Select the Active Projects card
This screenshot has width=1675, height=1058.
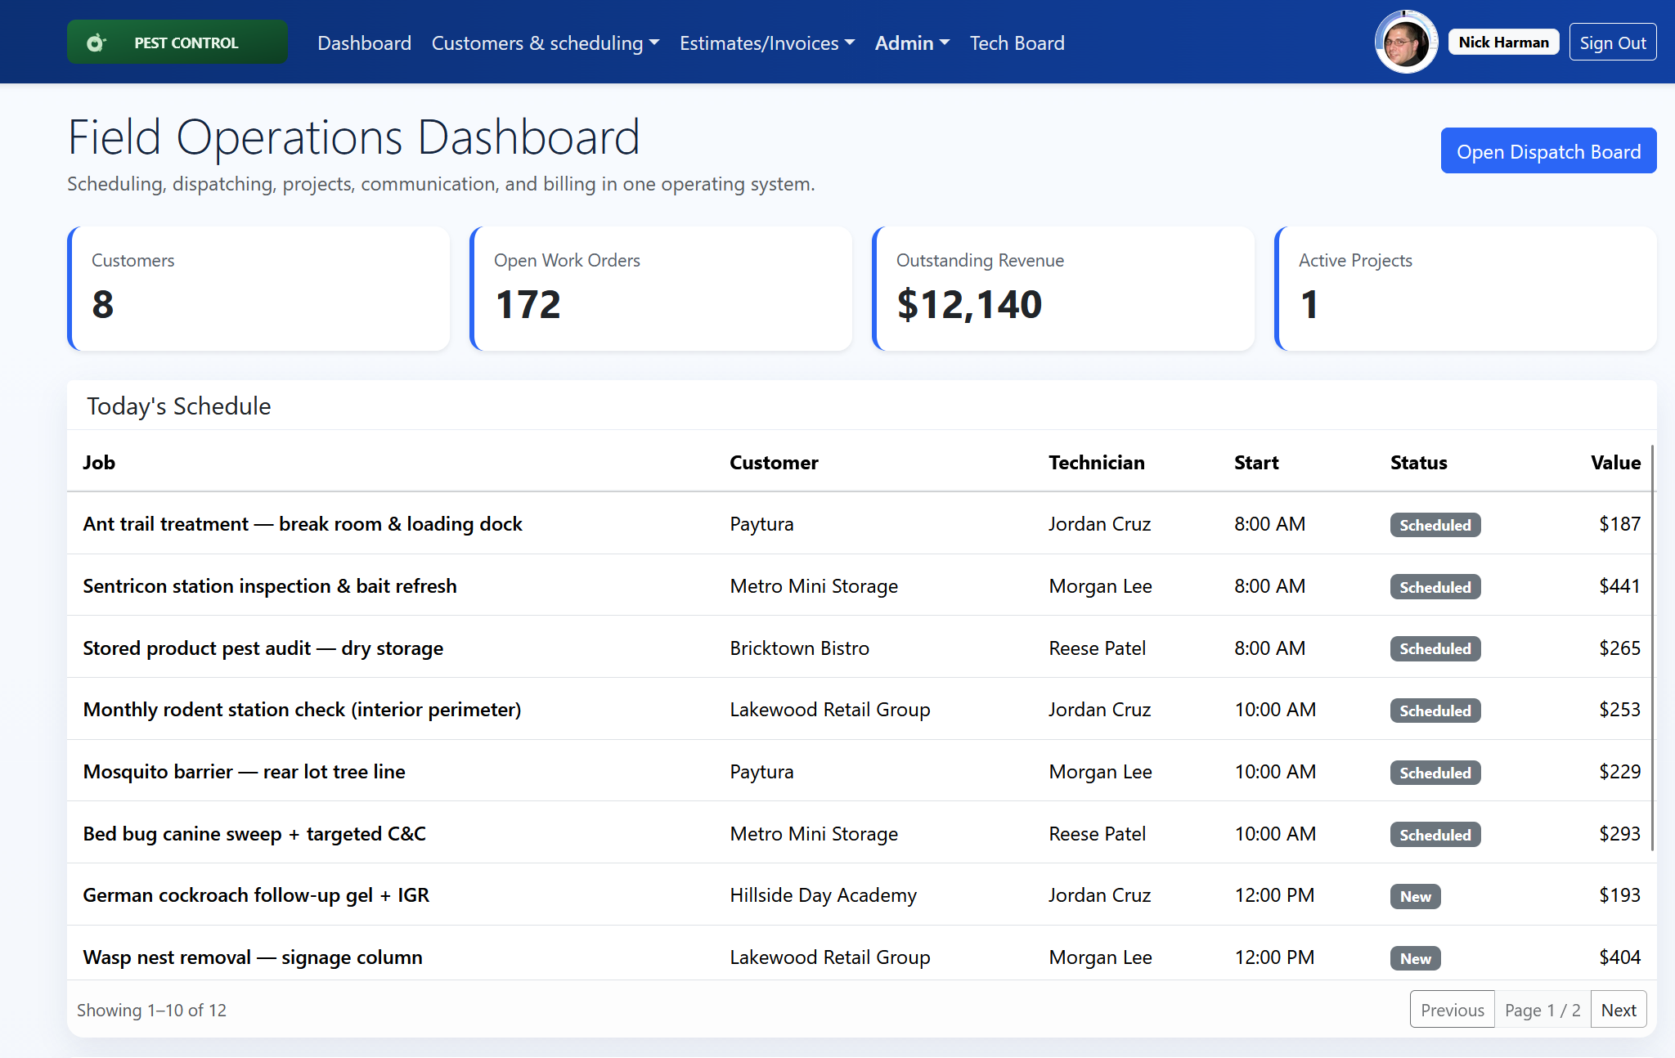[1466, 289]
